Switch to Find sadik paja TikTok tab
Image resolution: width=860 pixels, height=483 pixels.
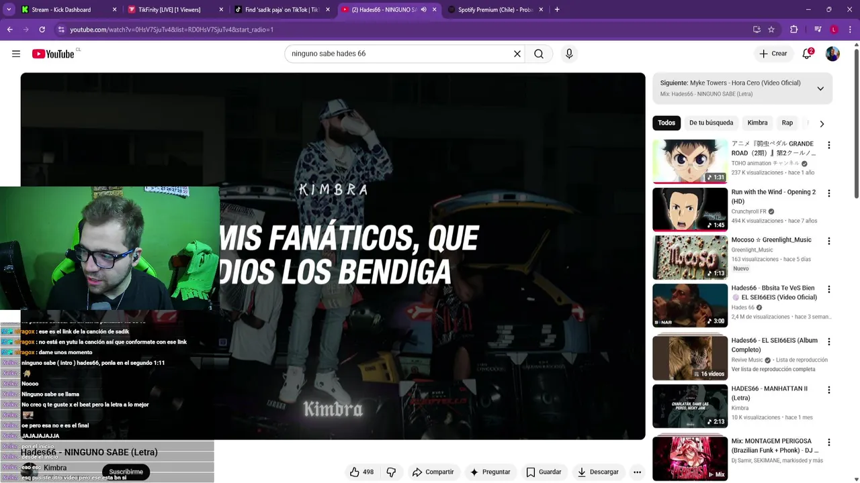282,9
